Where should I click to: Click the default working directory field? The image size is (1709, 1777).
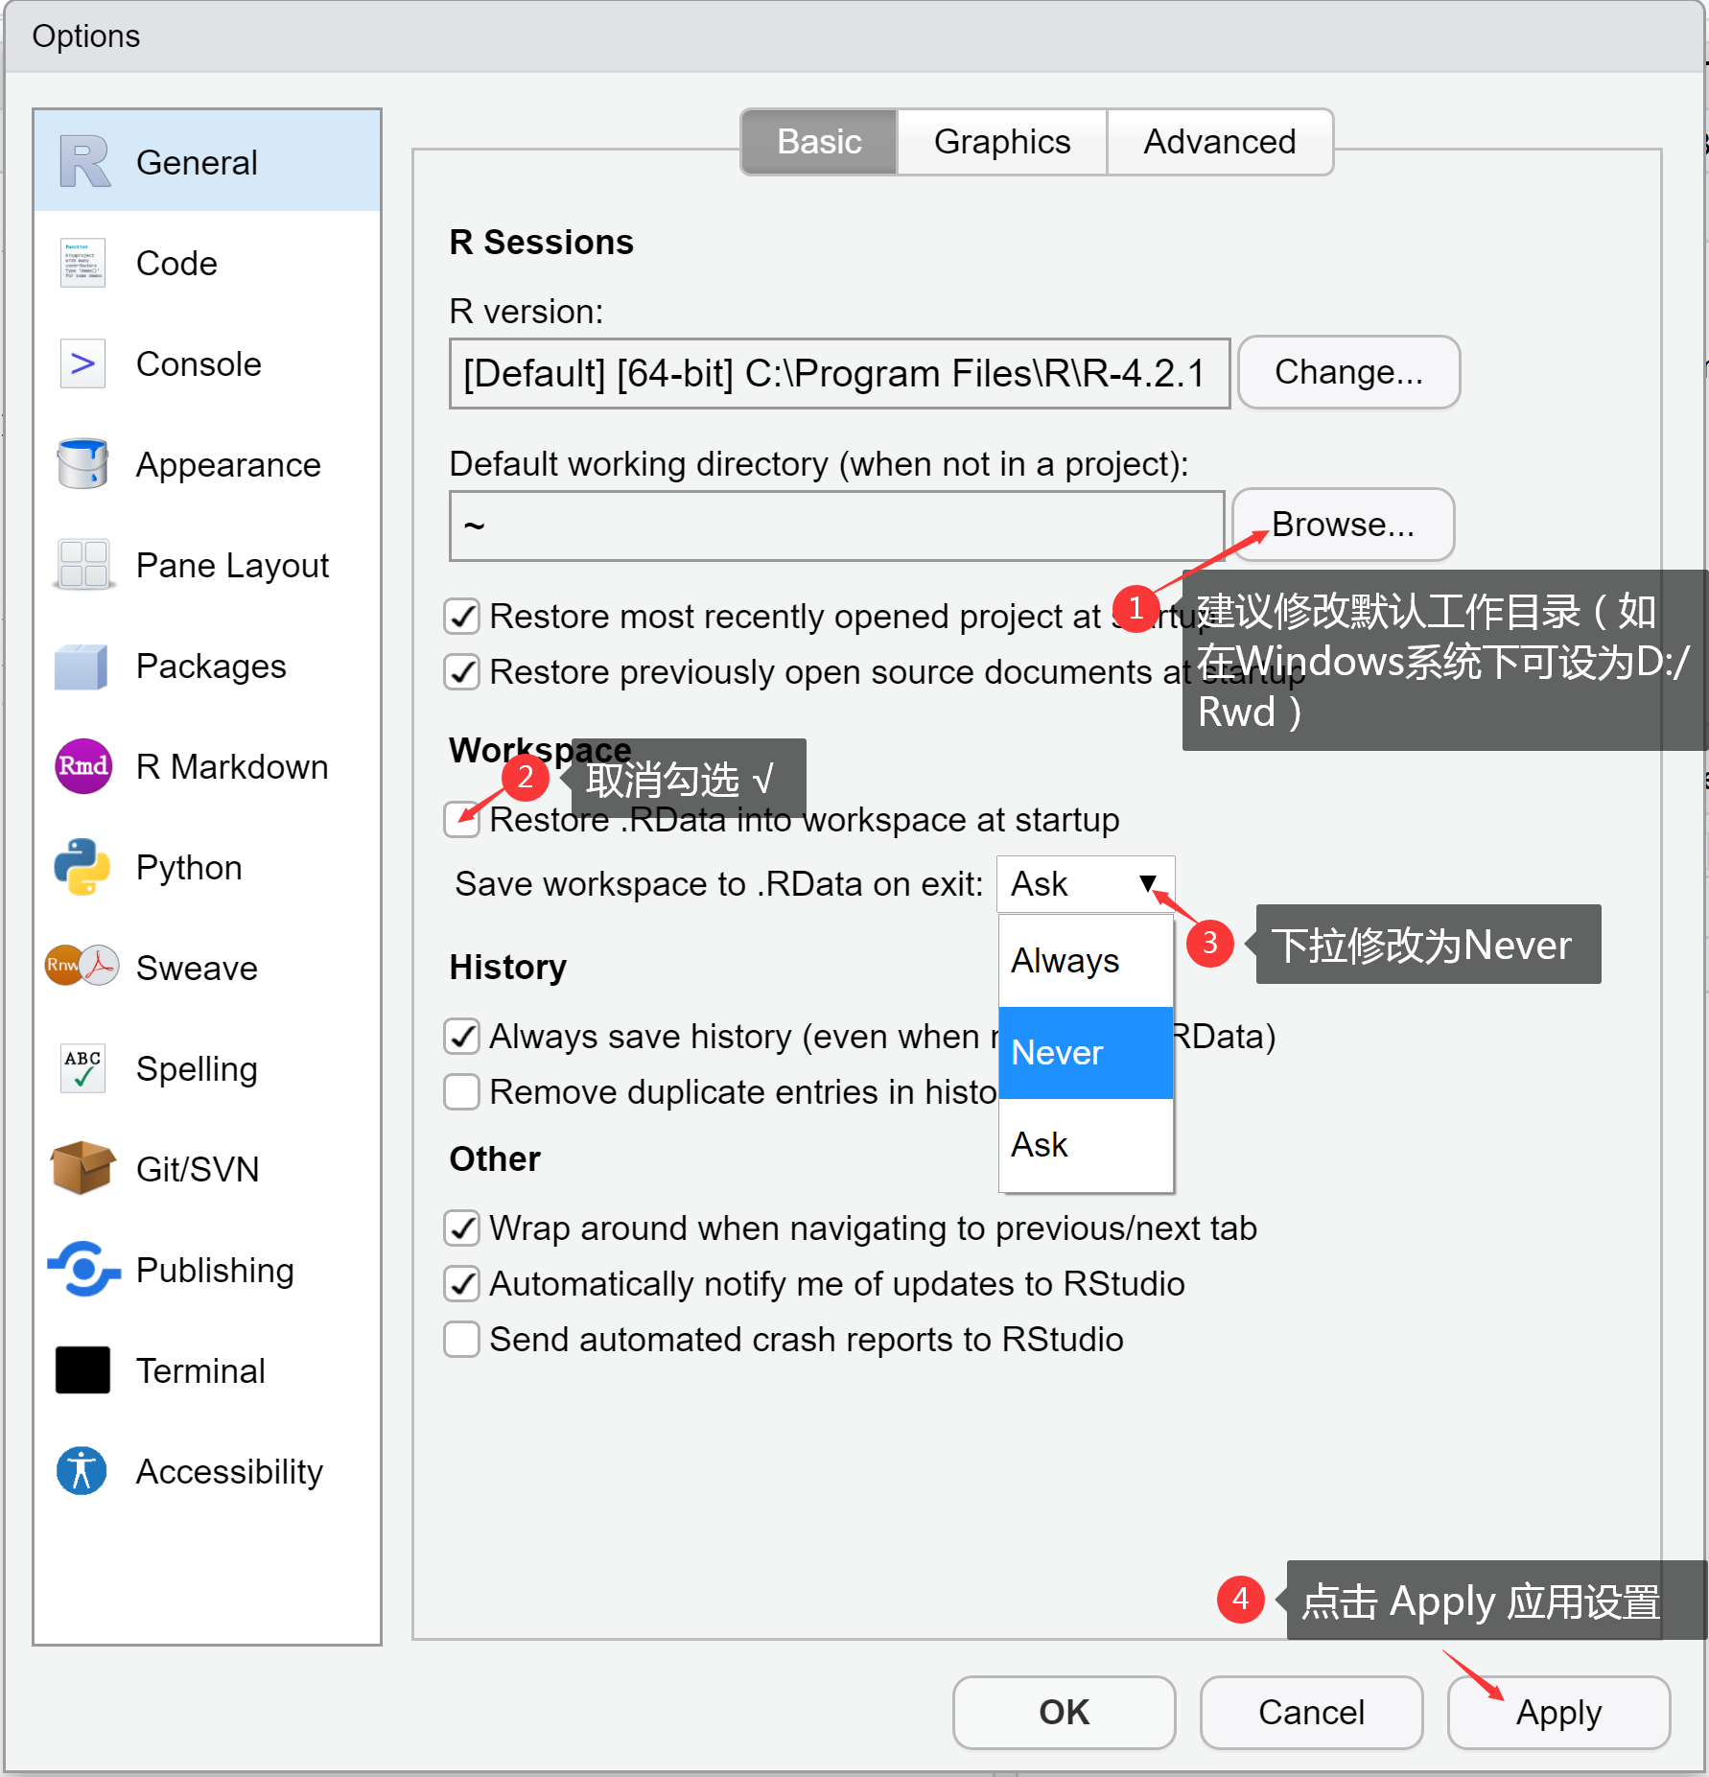click(x=836, y=526)
